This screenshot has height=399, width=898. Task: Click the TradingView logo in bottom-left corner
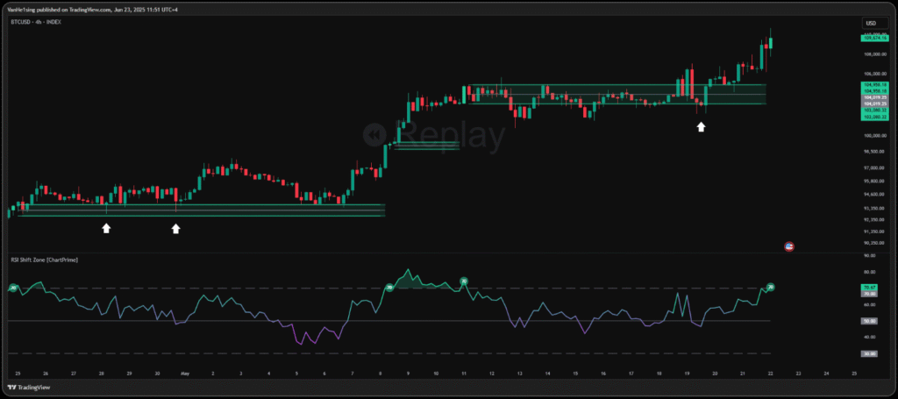click(x=26, y=387)
